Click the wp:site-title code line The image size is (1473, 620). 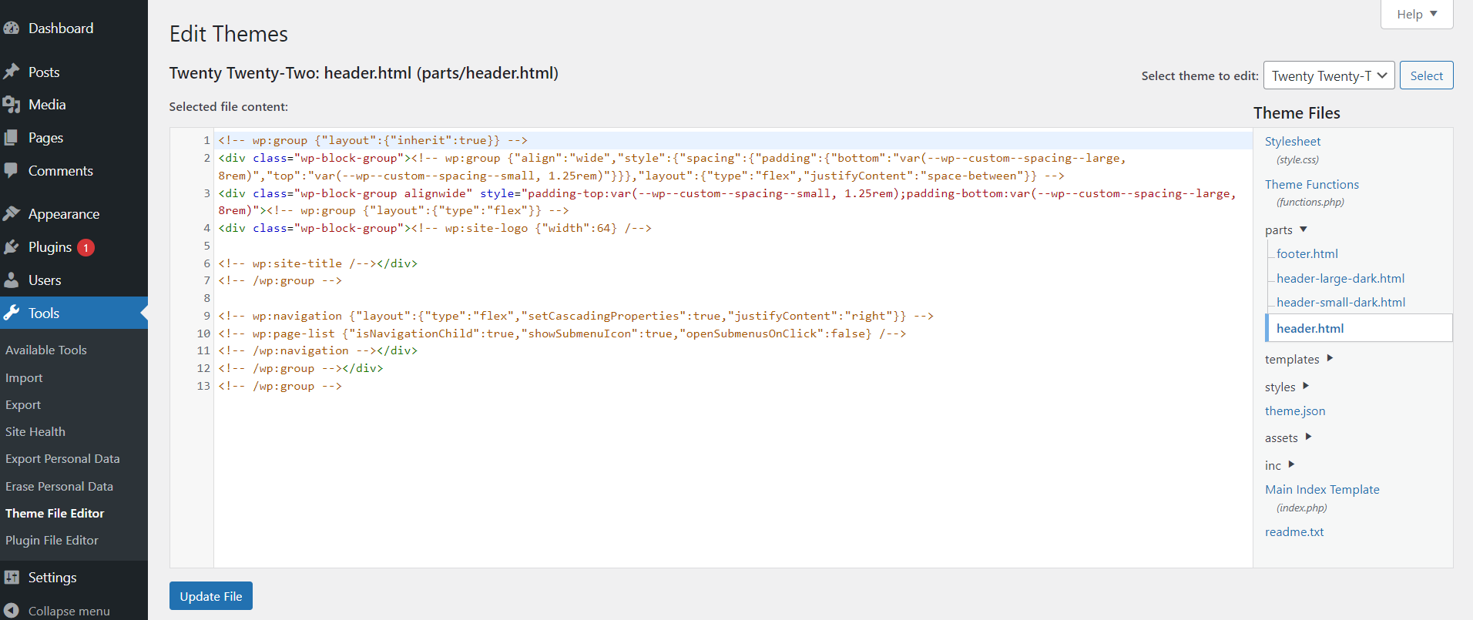click(x=317, y=263)
